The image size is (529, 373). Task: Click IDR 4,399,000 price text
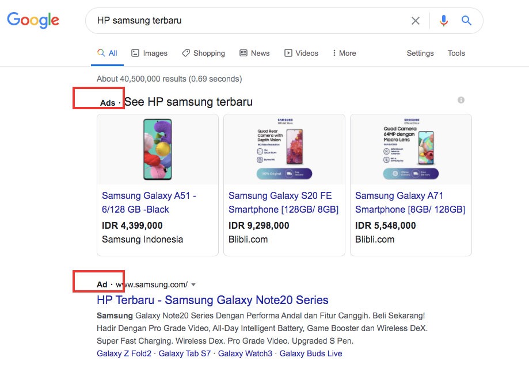click(132, 225)
